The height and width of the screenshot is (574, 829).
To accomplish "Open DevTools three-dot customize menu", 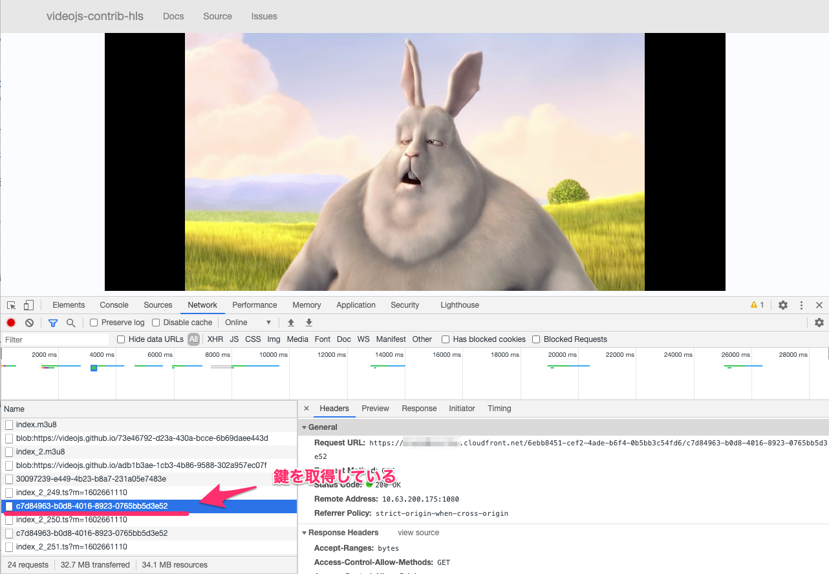I will point(802,305).
